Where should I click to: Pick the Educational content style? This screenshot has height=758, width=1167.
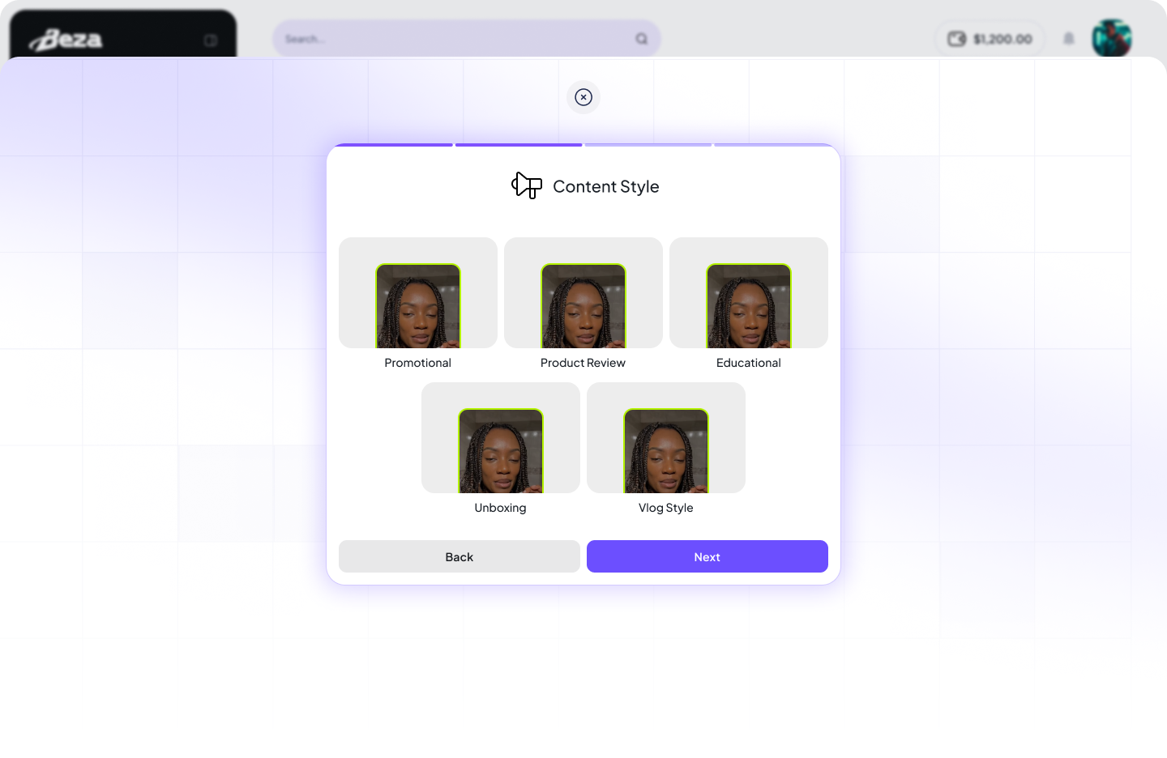[x=749, y=304]
